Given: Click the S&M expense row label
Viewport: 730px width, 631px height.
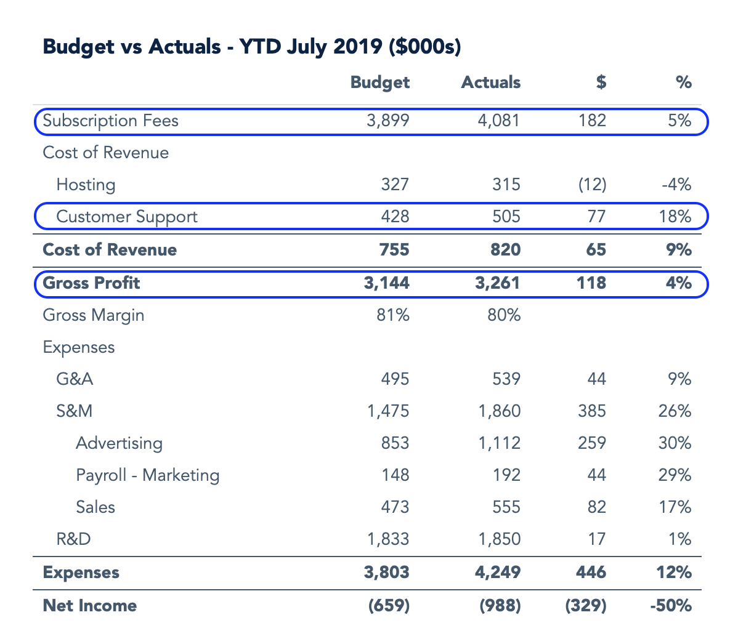Looking at the screenshot, I should tap(75, 411).
